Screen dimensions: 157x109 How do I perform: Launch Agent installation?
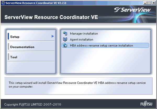tap(81, 39)
